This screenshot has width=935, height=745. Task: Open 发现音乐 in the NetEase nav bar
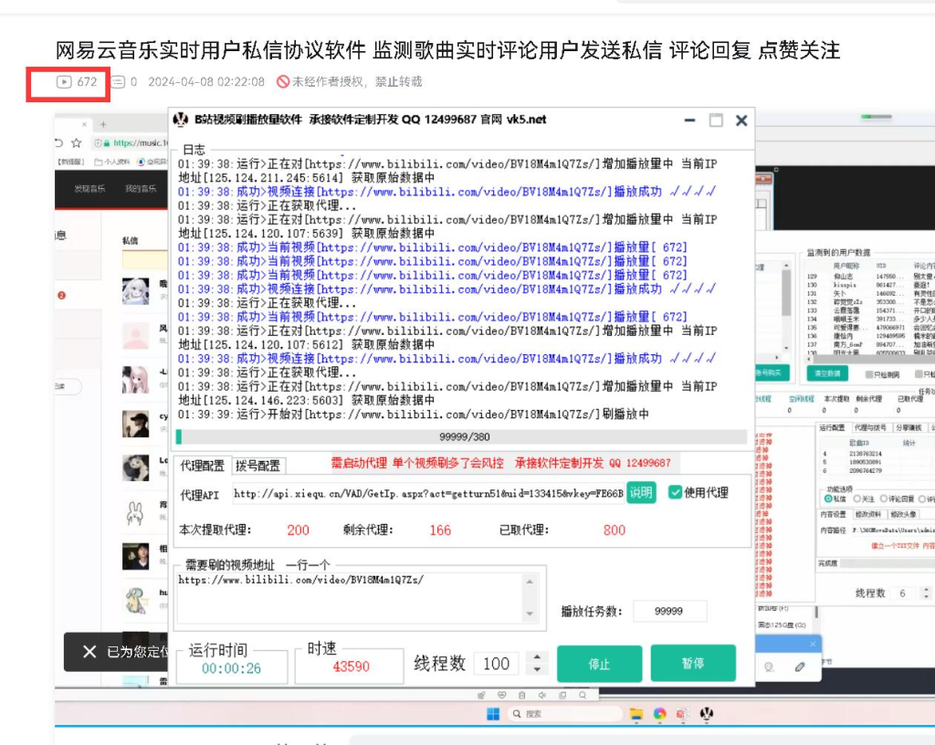(89, 188)
